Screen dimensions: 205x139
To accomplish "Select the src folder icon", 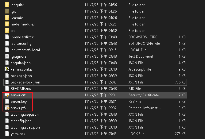I will pyautogui.click(x=7, y=31).
